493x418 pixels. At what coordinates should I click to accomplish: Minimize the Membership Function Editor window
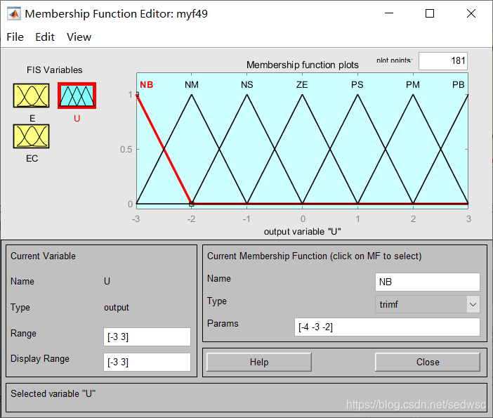(389, 13)
